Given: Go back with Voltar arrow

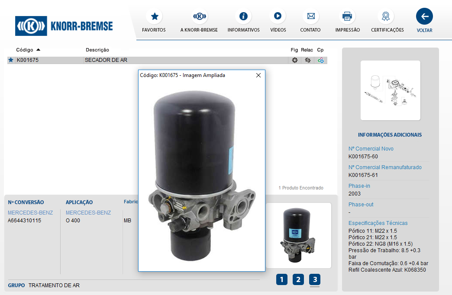Looking at the screenshot, I should click(x=424, y=17).
